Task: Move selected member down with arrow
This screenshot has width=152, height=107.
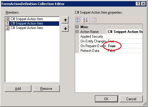Action: pyautogui.click(x=65, y=28)
